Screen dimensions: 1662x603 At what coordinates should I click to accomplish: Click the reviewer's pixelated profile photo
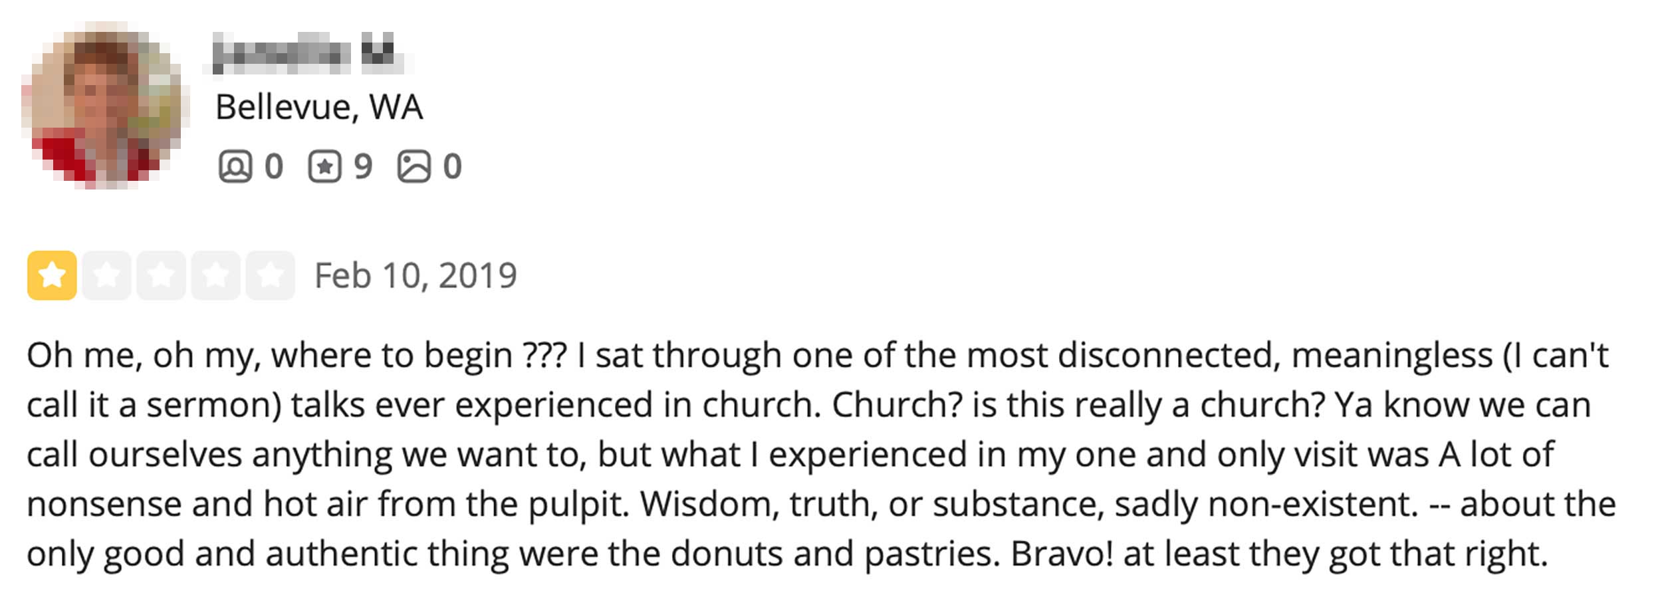pyautogui.click(x=104, y=106)
